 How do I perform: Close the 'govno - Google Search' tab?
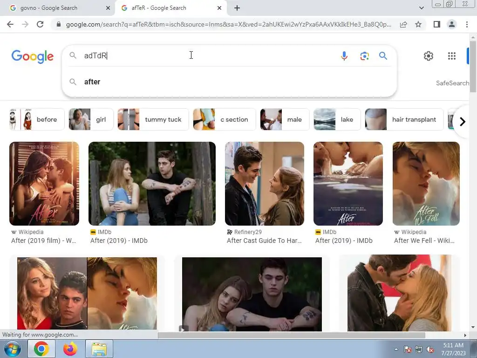pyautogui.click(x=108, y=8)
